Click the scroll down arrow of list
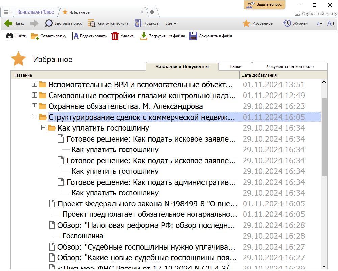Image resolution: width=338 pixels, height=271 pixels. tap(324, 266)
